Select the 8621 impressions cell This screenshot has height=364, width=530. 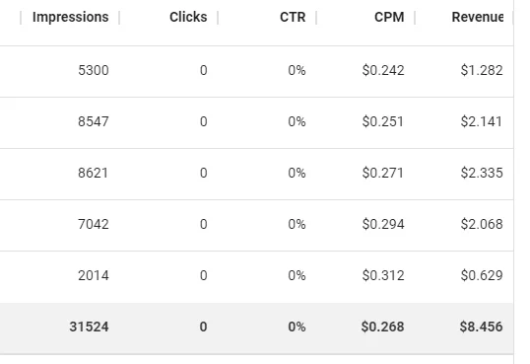click(93, 173)
